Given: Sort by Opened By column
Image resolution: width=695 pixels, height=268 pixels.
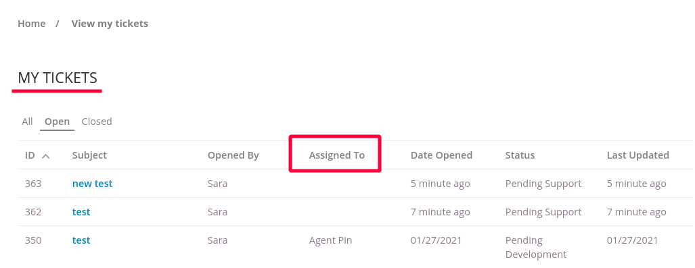Looking at the screenshot, I should [233, 155].
